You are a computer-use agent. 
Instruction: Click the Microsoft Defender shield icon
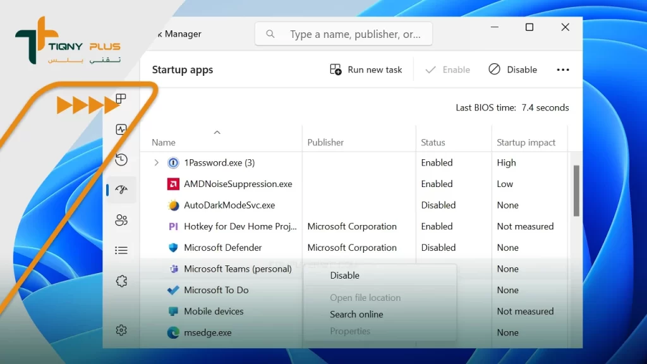pos(173,248)
